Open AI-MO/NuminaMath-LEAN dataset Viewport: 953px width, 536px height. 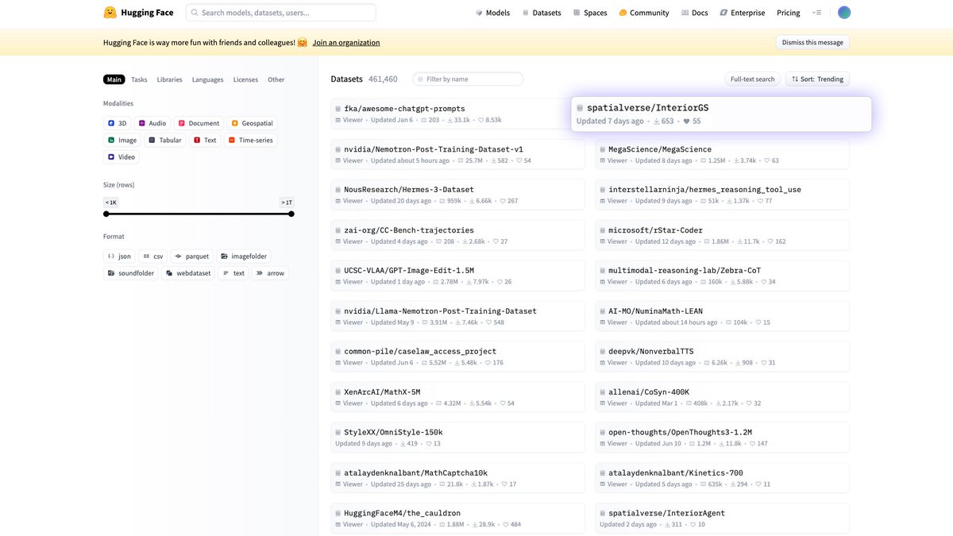coord(722,316)
